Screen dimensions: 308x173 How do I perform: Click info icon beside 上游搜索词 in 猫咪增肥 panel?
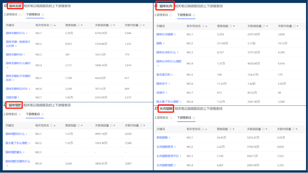click(x=20, y=114)
